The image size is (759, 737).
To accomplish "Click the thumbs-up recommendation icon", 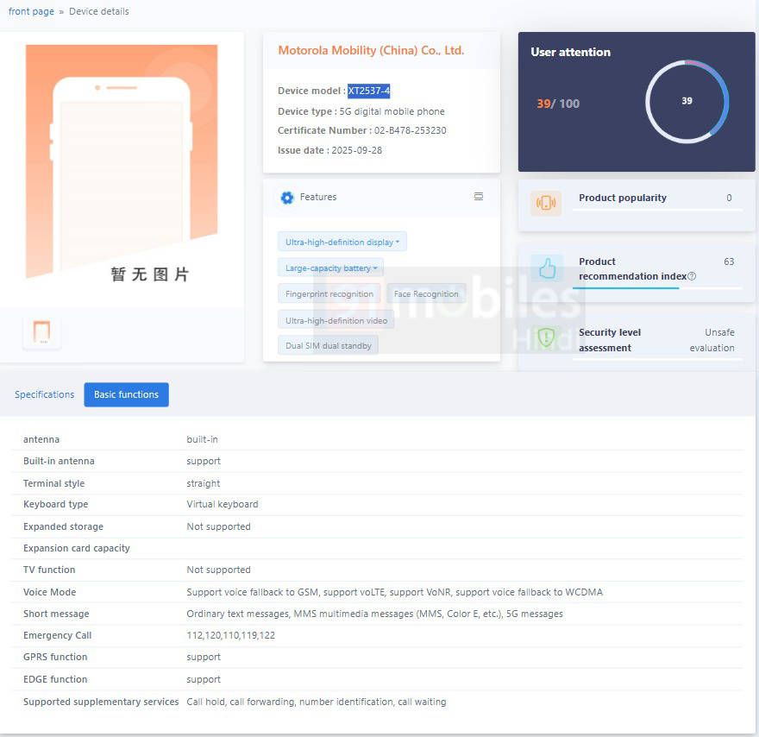I will 546,269.
